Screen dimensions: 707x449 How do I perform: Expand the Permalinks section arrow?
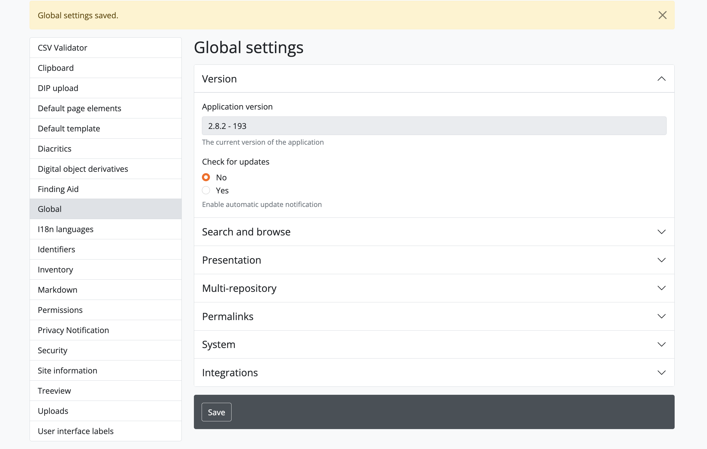point(661,316)
